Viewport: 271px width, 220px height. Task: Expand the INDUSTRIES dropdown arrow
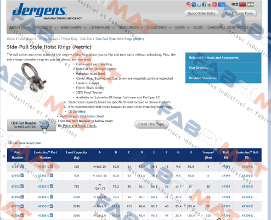pyautogui.click(x=170, y=28)
